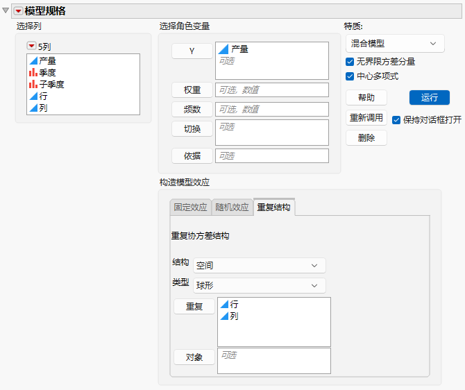
Task: Click the 权重 role button
Action: pyautogui.click(x=192, y=90)
